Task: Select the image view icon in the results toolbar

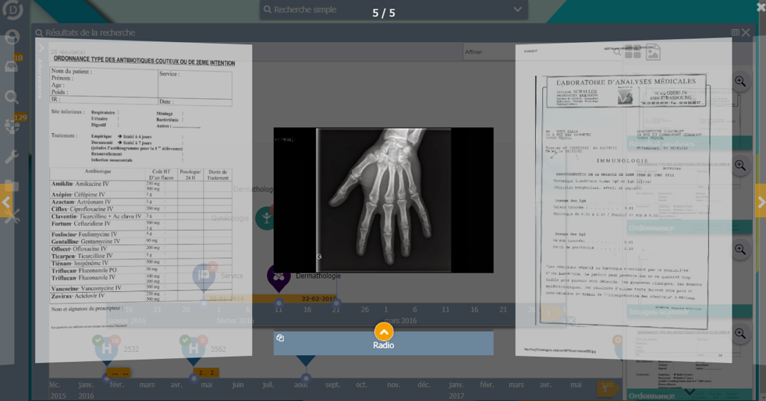Action: [x=653, y=52]
